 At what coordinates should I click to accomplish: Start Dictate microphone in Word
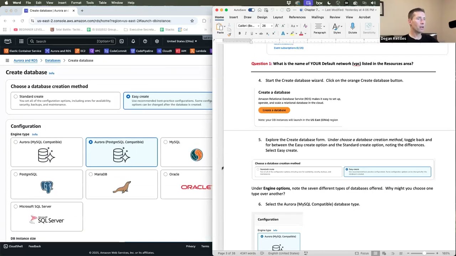click(x=352, y=28)
